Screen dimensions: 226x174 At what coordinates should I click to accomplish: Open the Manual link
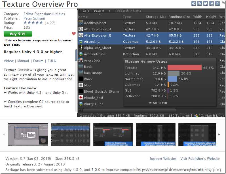click(x=23, y=61)
